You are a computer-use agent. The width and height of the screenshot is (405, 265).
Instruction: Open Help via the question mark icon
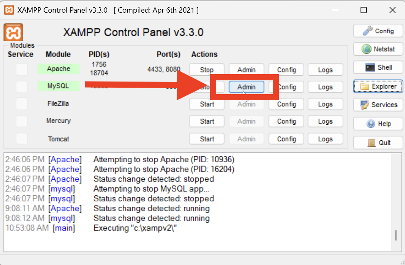coord(378,124)
